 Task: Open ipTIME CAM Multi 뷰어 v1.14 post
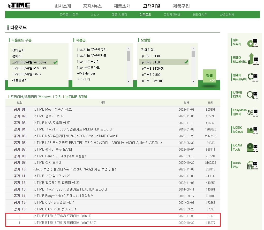(x=55, y=209)
